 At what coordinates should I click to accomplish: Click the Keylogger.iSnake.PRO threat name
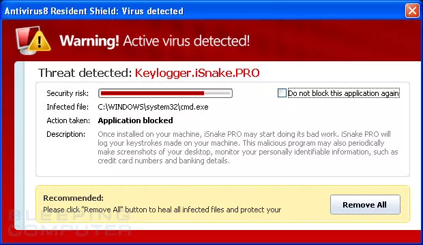197,73
